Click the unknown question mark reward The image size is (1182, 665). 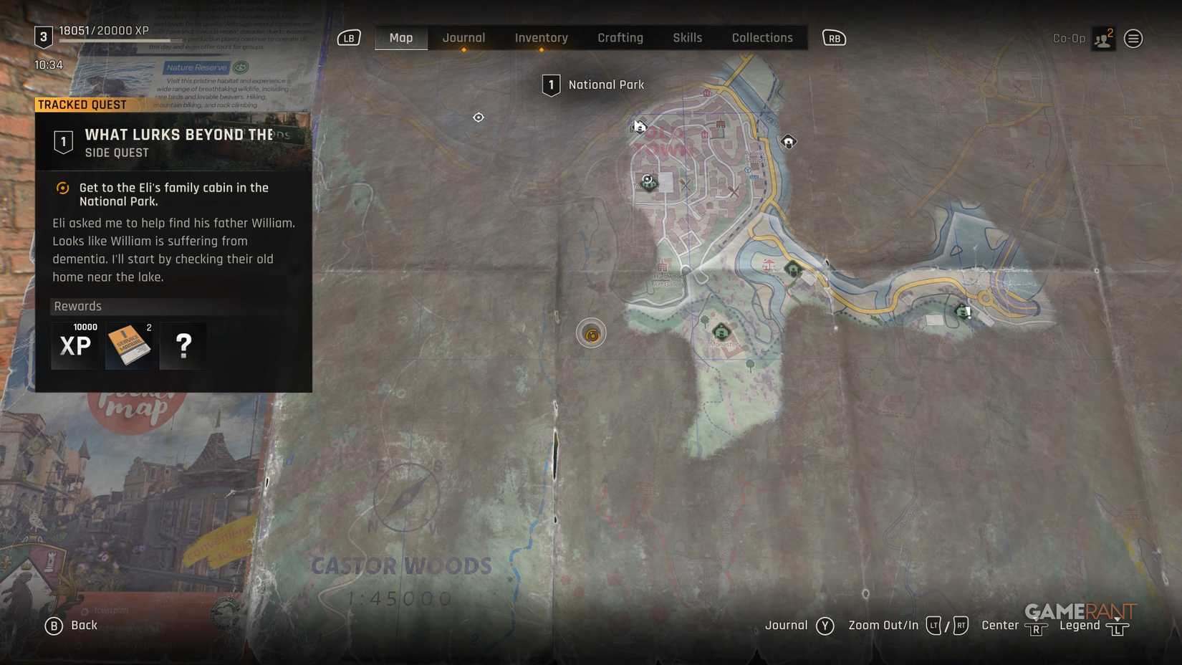(x=183, y=345)
